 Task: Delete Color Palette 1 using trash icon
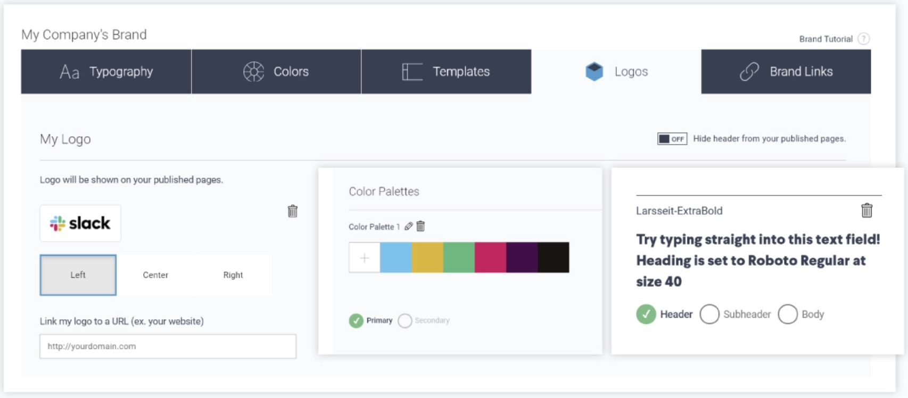(x=420, y=227)
